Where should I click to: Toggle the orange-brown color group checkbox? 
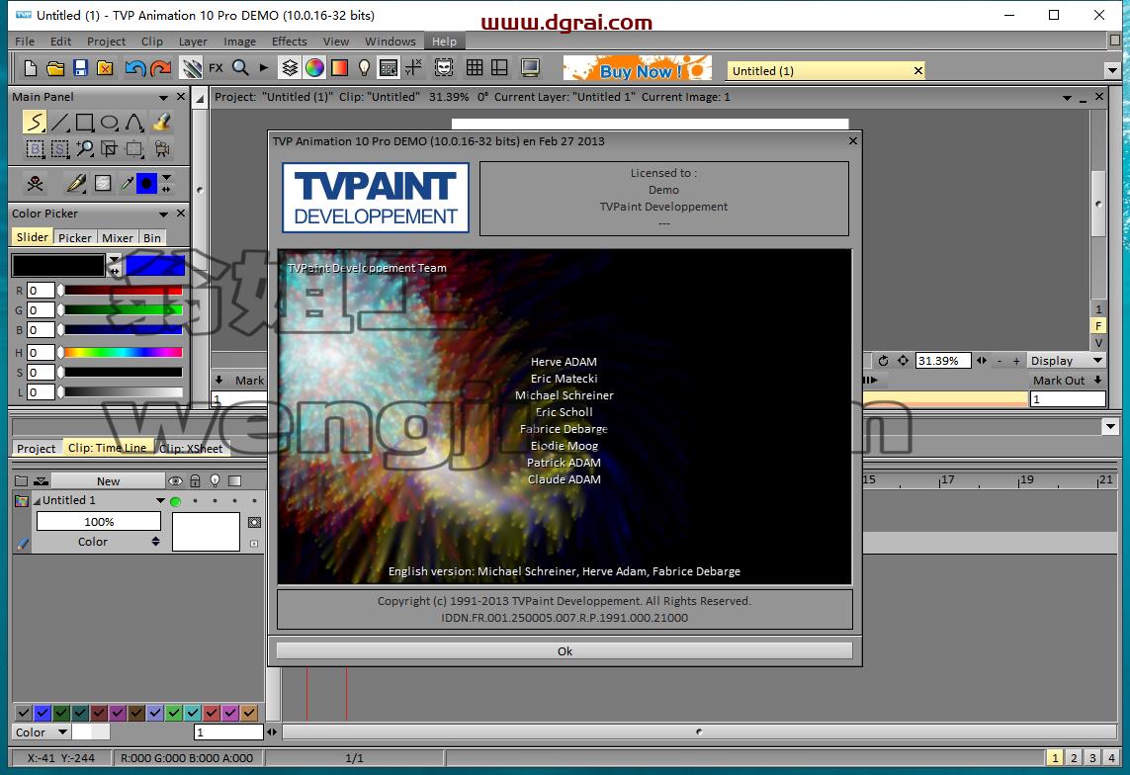click(248, 713)
